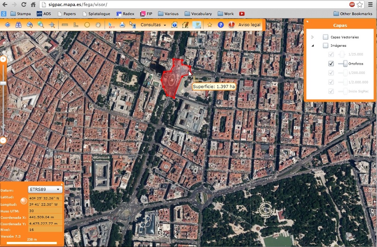Click the Aviso legal link
377x247 pixels.
249,25
